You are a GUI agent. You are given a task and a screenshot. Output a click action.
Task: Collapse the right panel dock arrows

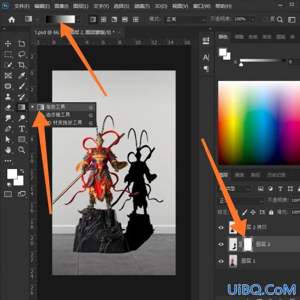(210, 29)
